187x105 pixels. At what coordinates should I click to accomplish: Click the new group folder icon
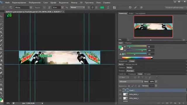point(175,103)
